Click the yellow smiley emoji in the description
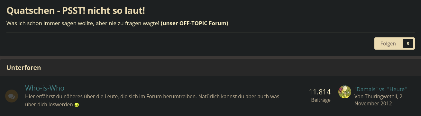The height and width of the screenshot is (116, 421). pyautogui.click(x=77, y=105)
